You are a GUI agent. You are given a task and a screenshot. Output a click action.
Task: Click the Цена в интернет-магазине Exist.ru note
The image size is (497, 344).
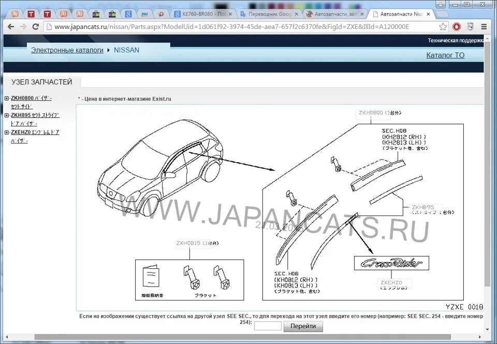(x=125, y=99)
